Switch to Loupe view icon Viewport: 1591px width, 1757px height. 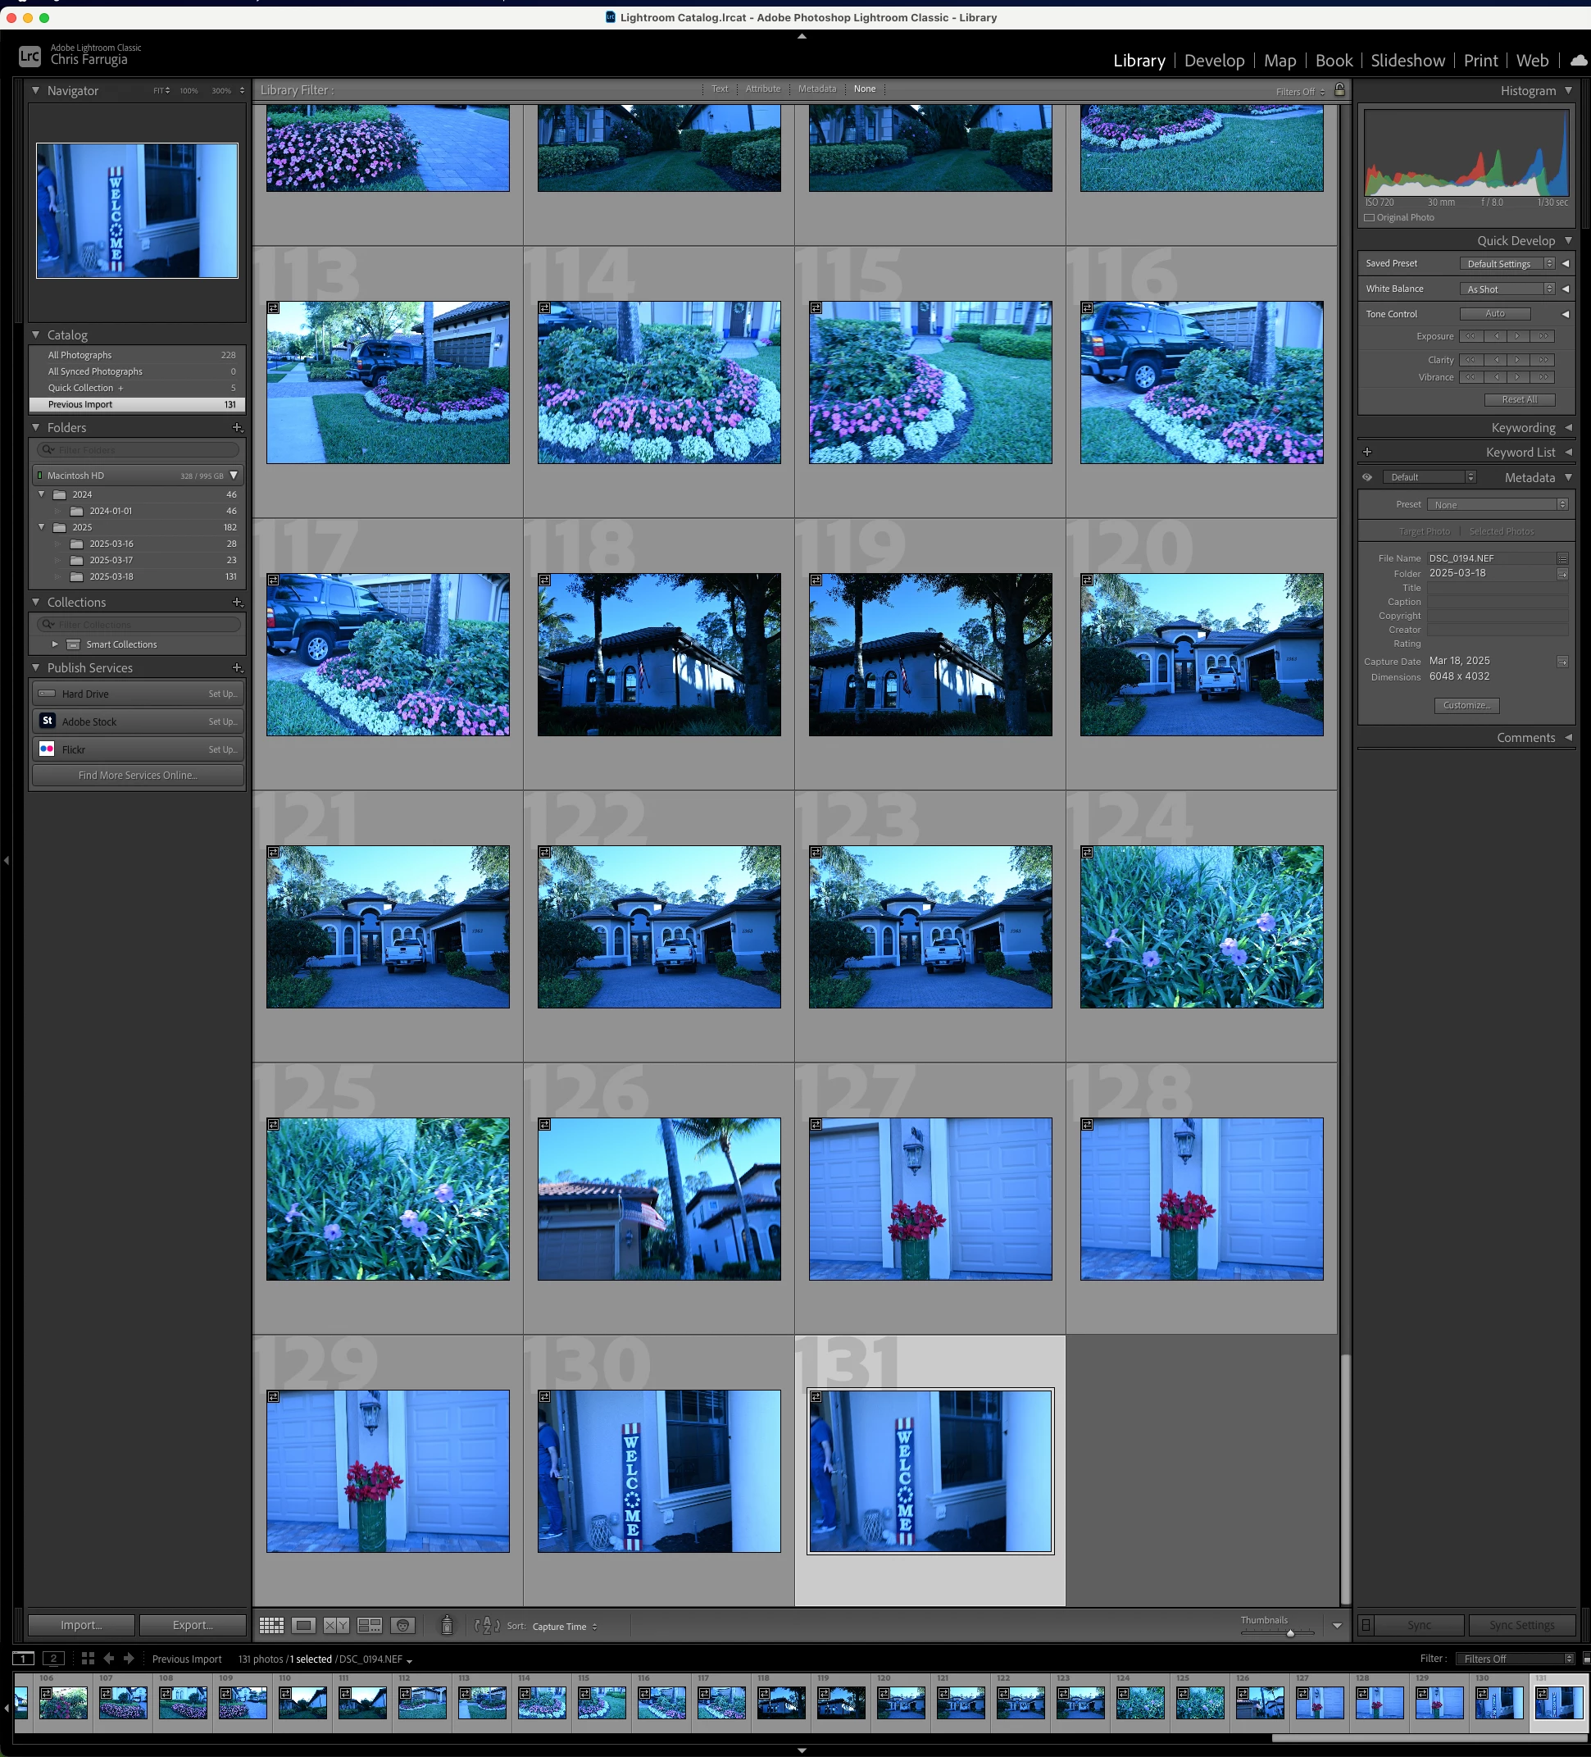303,1625
